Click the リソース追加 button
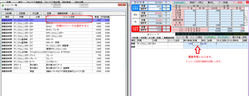 click(196, 37)
